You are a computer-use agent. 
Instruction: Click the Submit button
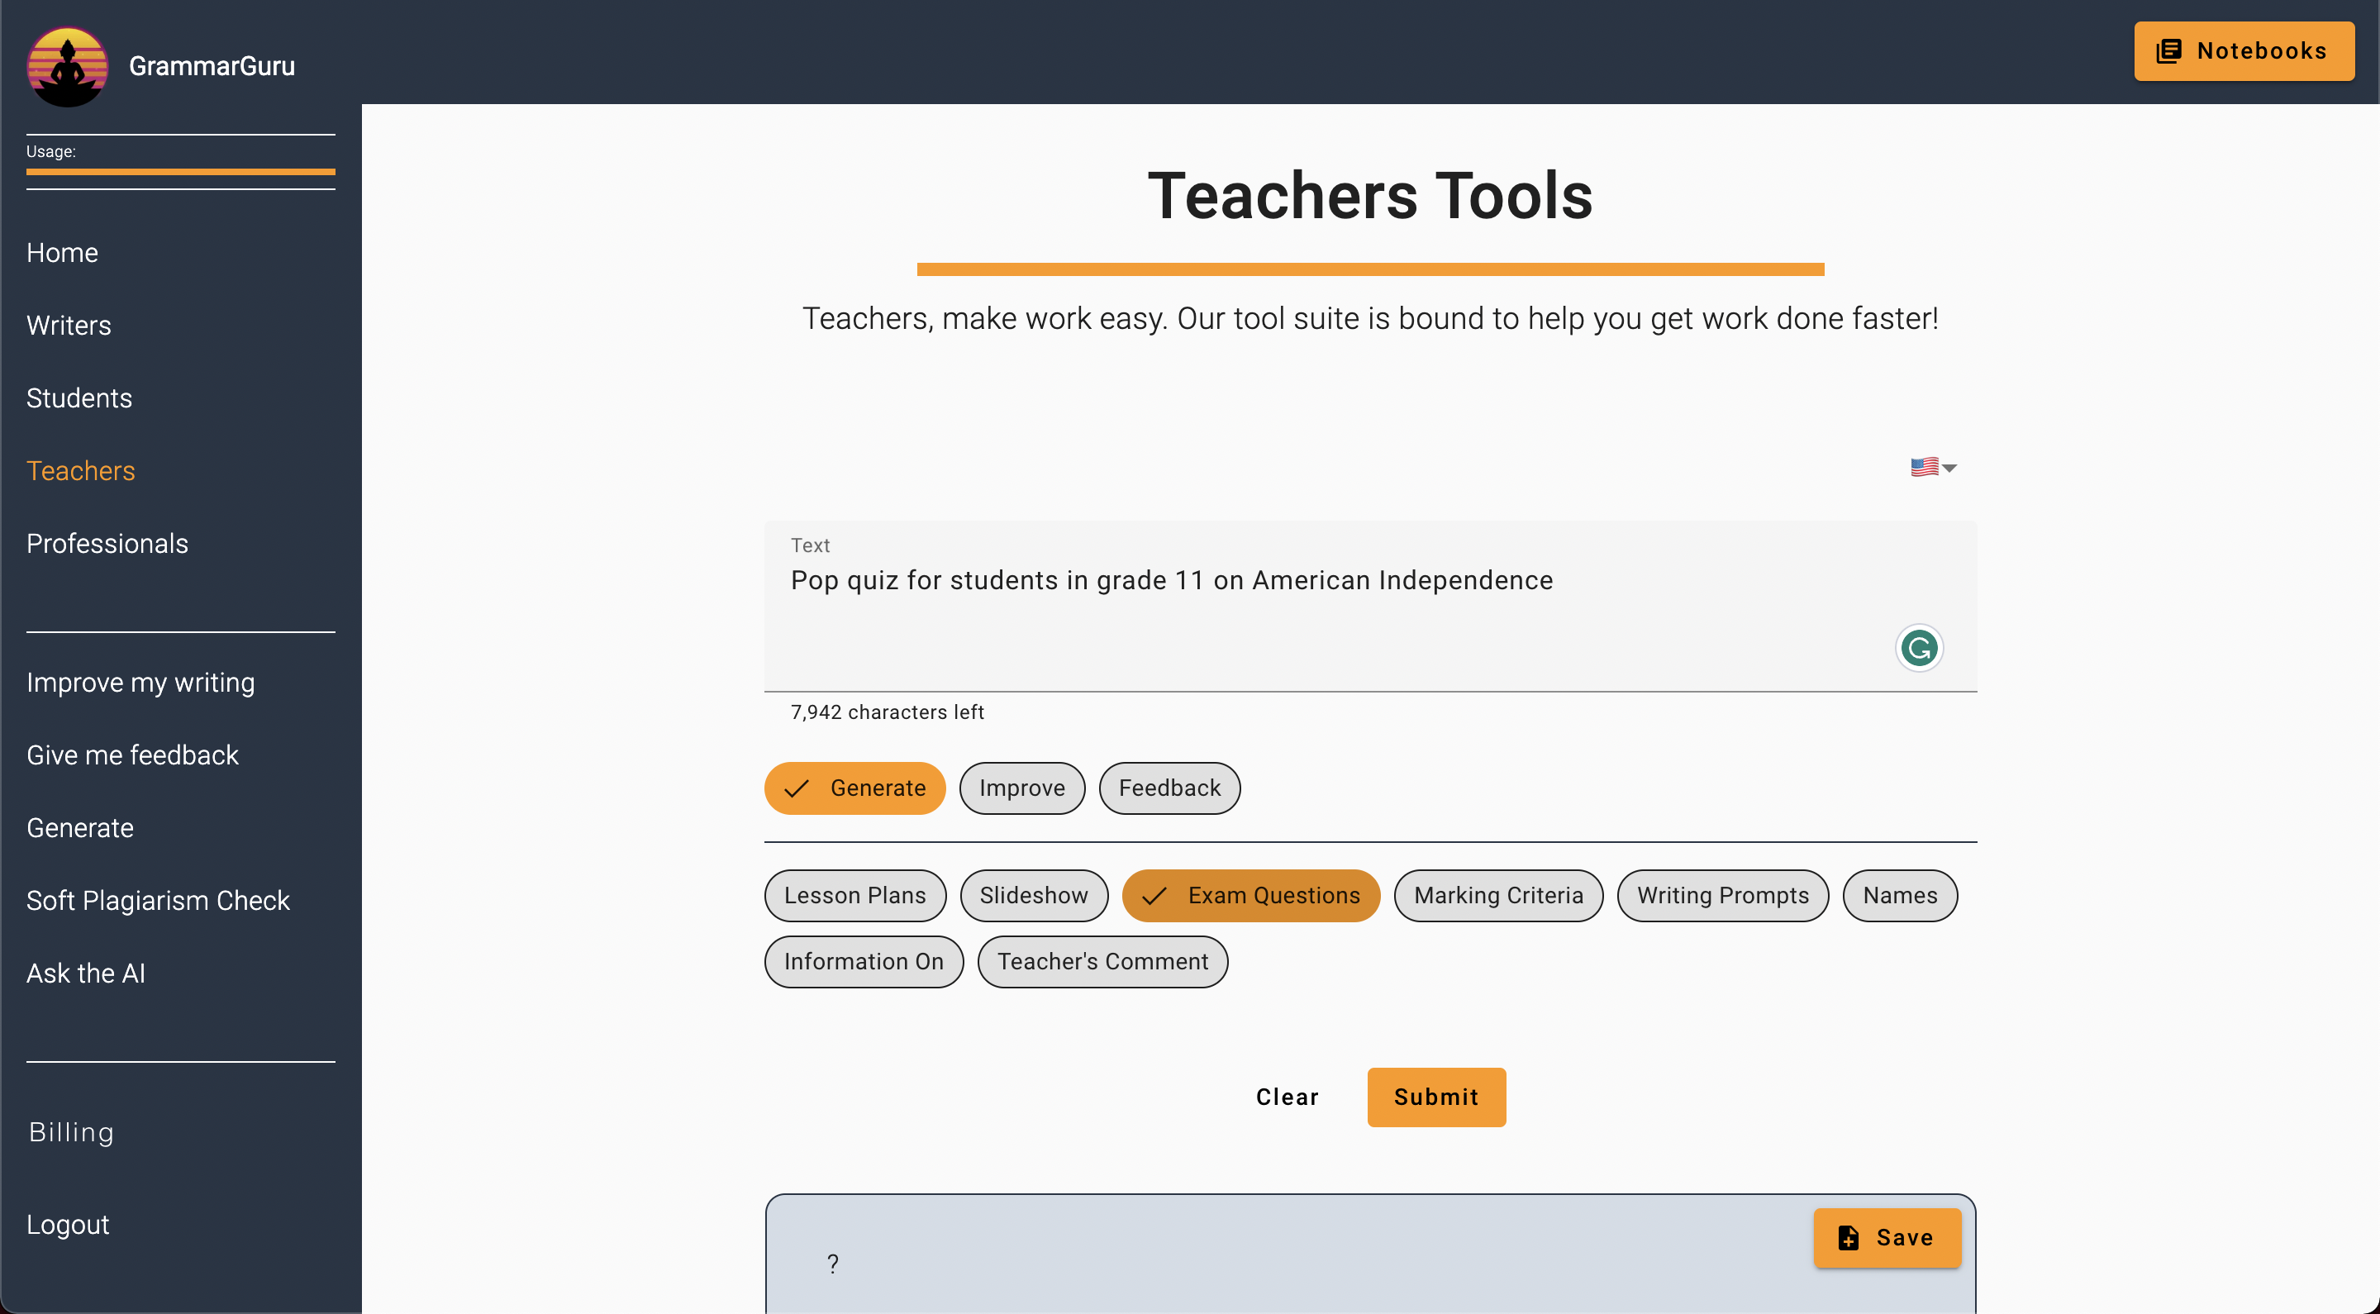pos(1437,1097)
